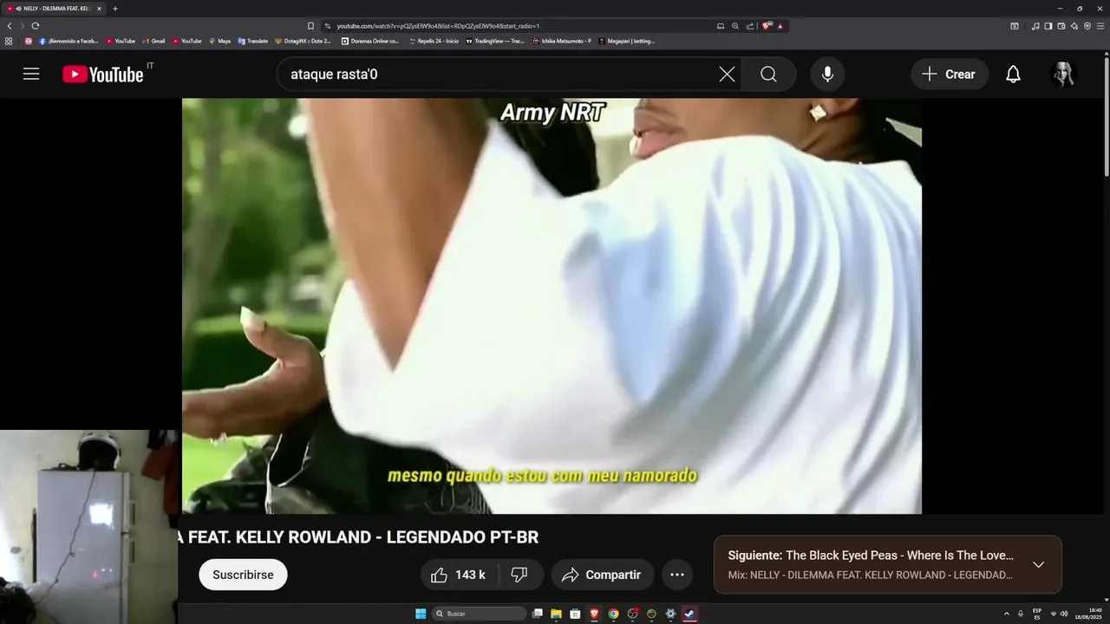The image size is (1110, 624).
Task: Open Leo AI sparkle icon
Action: click(1074, 26)
